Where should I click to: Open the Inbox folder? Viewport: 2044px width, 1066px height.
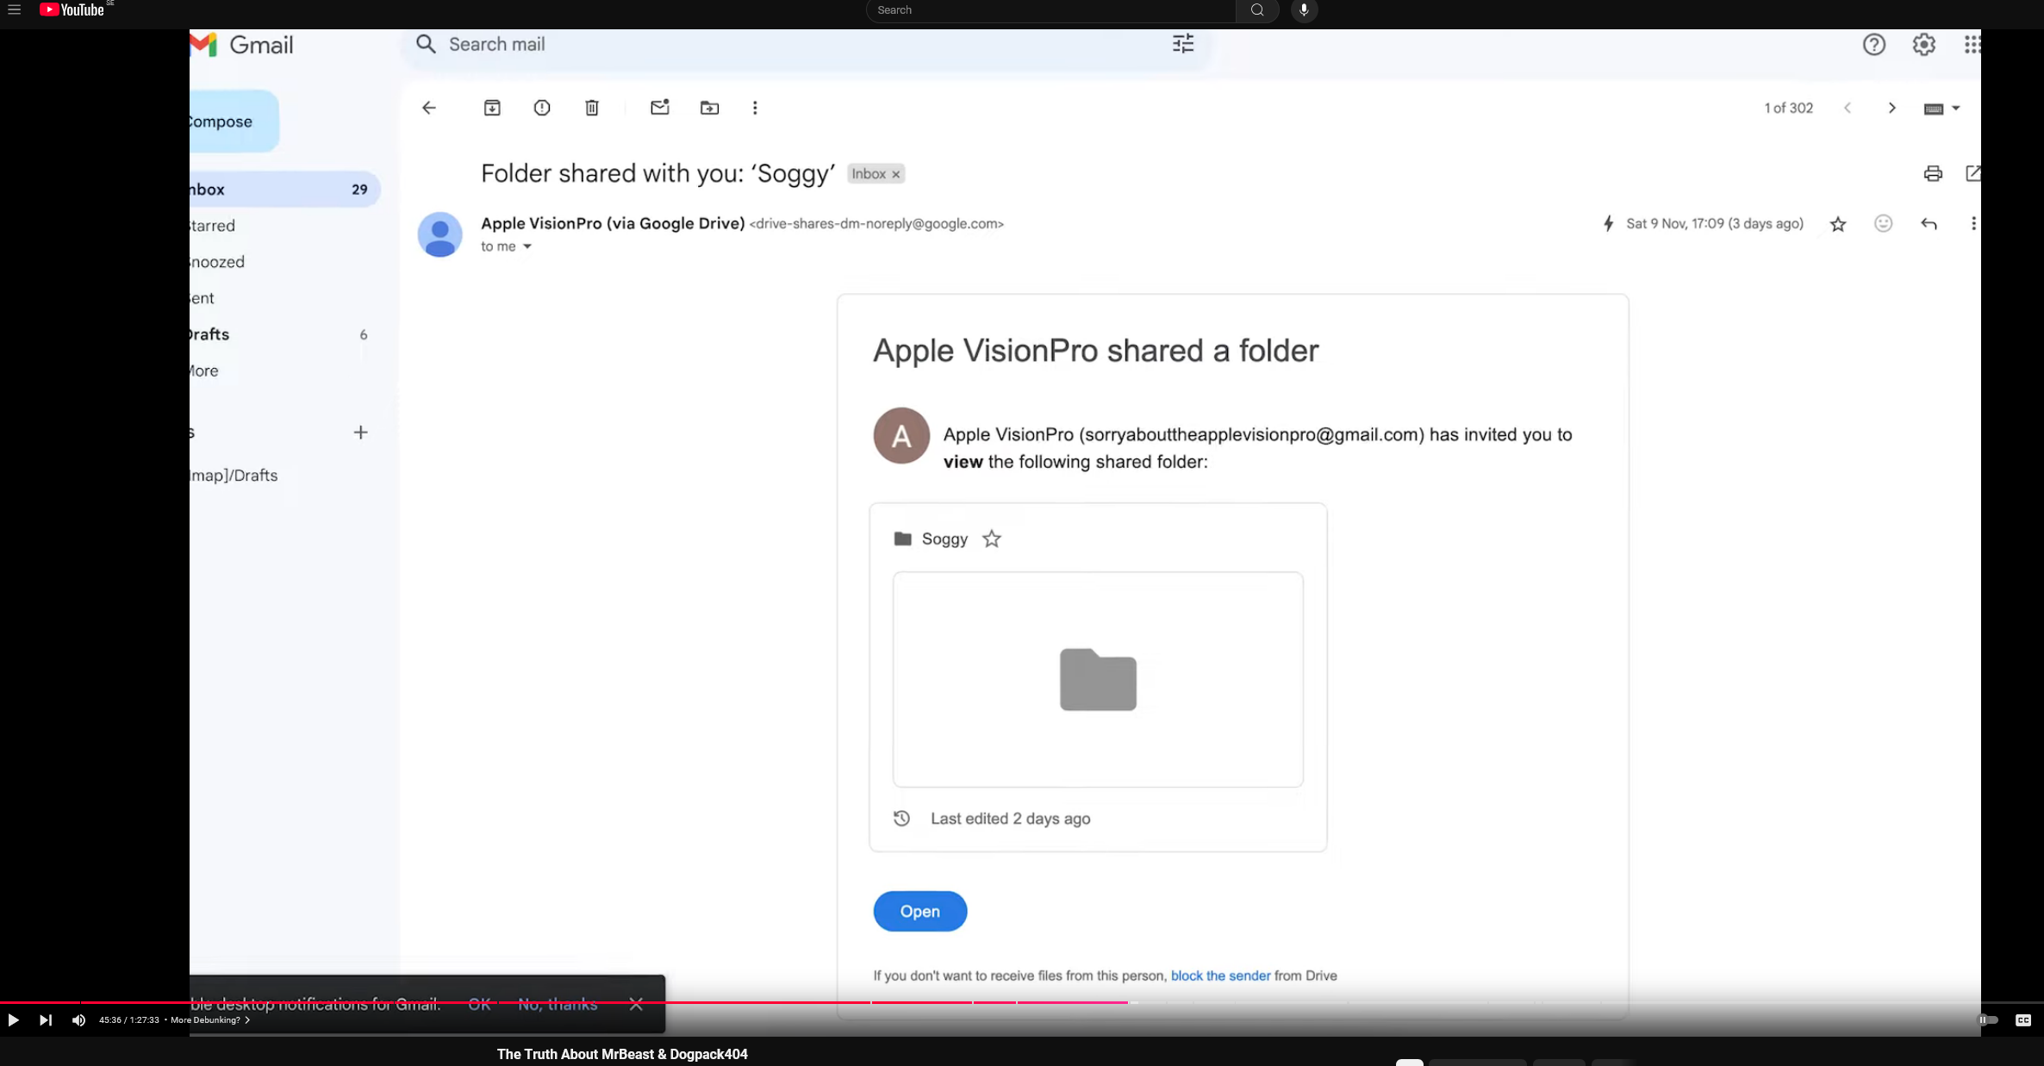pyautogui.click(x=284, y=190)
